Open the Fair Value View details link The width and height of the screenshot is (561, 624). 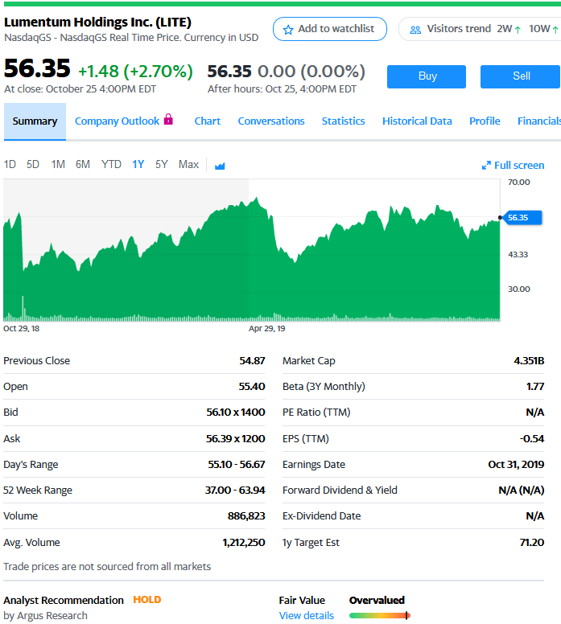(307, 615)
